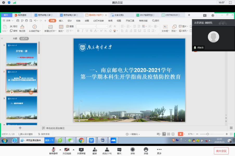Click the 离开会议 leave meeting button
The width and height of the screenshot is (235, 156).
(221, 151)
